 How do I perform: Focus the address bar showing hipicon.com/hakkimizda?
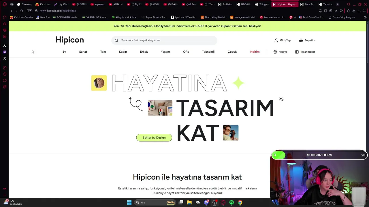tap(58, 11)
